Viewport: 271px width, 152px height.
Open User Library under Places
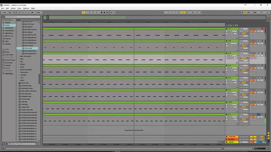[9, 54]
